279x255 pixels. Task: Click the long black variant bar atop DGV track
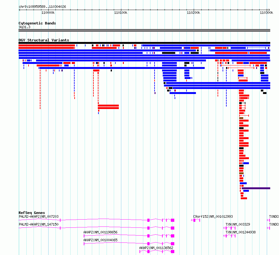[x=144, y=43]
